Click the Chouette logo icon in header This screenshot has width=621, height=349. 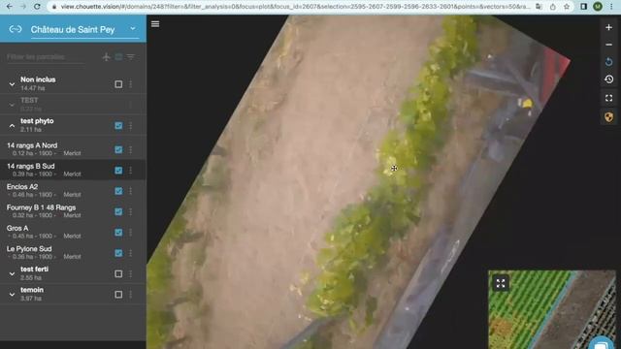click(16, 29)
